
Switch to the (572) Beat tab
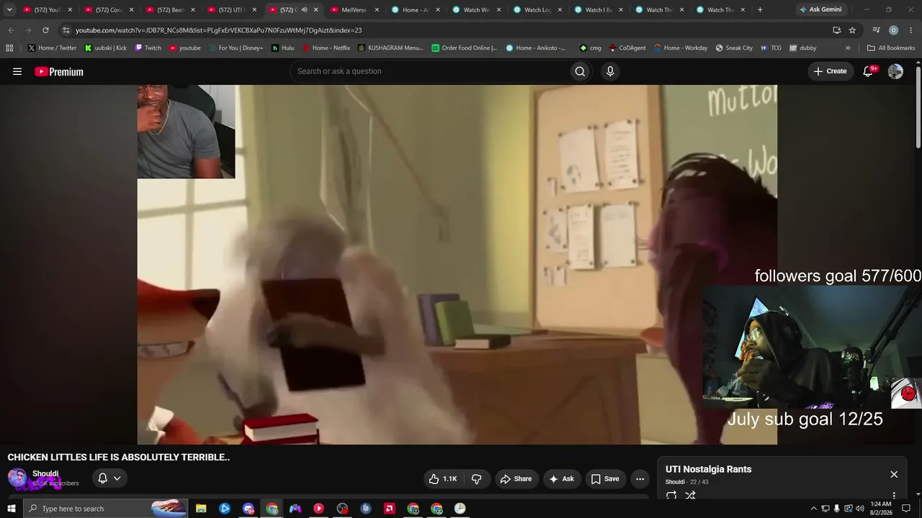171,10
